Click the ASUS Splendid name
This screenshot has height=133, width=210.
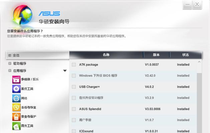point(90,109)
